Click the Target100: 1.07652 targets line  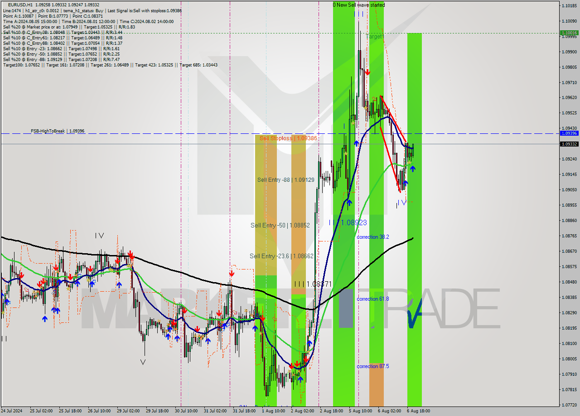pos(110,65)
